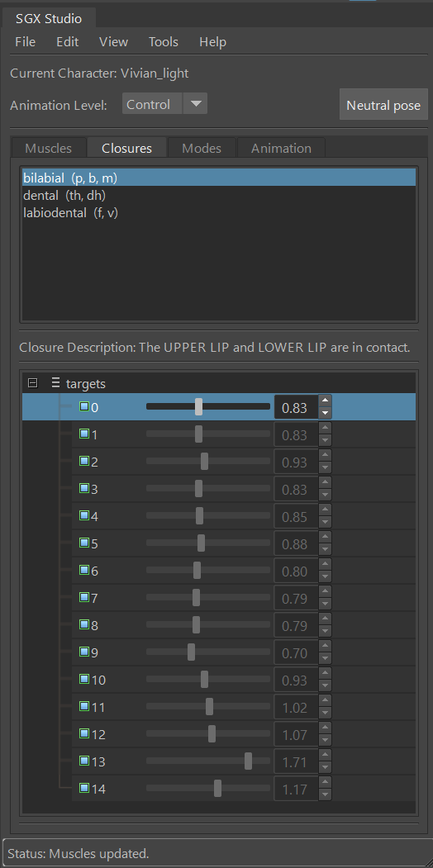Viewport: 433px width, 868px height.
Task: Click the blue square icon of target 14
Action: coord(84,788)
